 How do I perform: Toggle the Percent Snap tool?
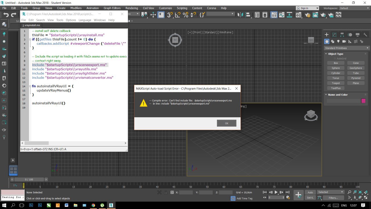pos(185,15)
